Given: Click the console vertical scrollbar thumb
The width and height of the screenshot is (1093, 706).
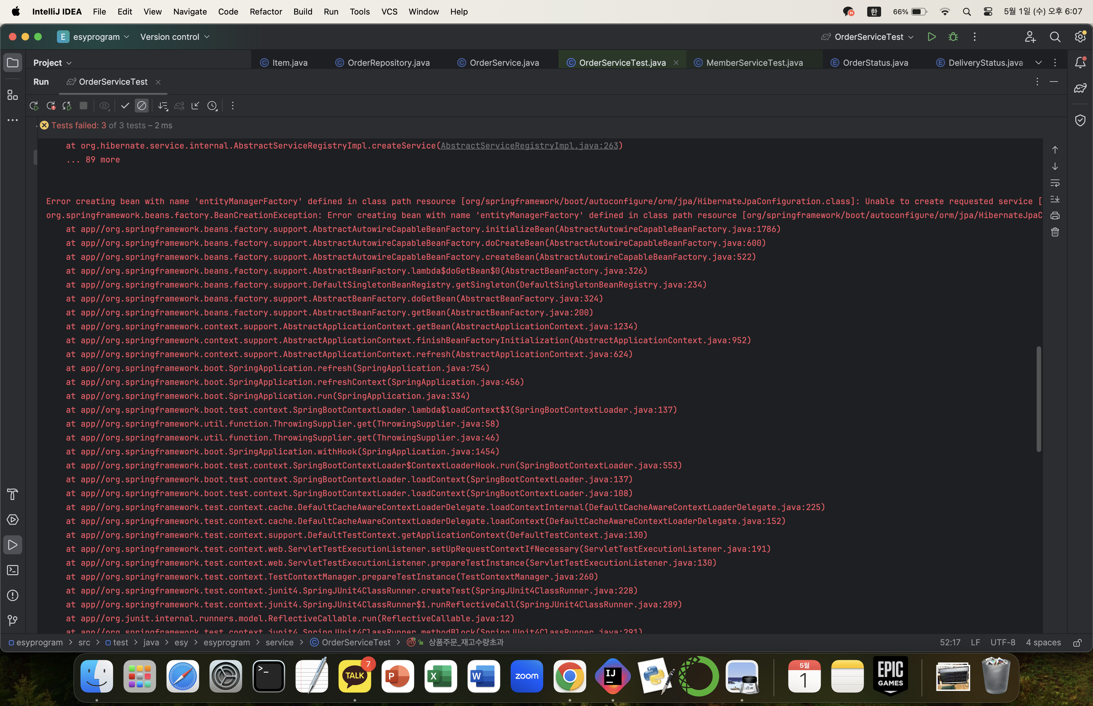Looking at the screenshot, I should [x=1038, y=399].
